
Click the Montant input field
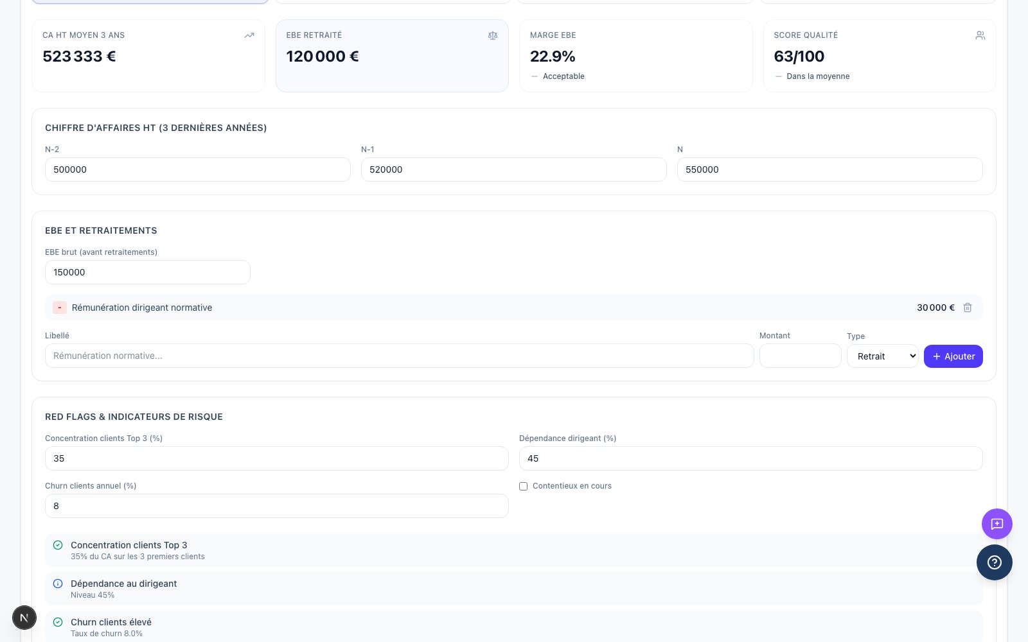(801, 356)
